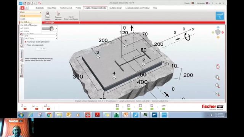Expand the arrow beside the application menu button
Image resolution: width=244 pixels, height=137 pixels.
[27, 8]
